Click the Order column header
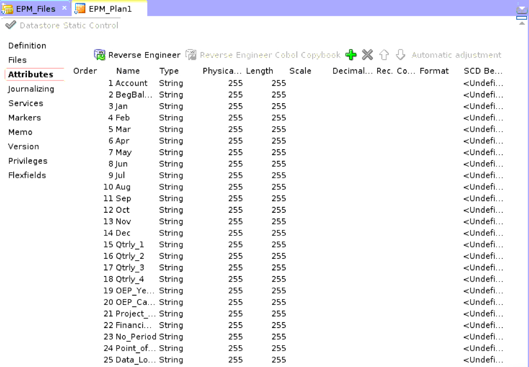The width and height of the screenshot is (529, 367). (85, 71)
